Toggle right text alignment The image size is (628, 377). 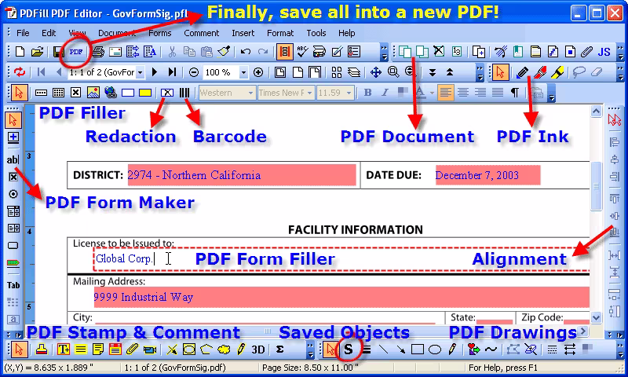tap(480, 93)
